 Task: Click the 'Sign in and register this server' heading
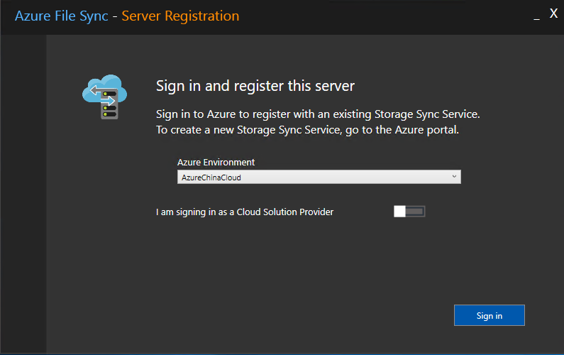(x=255, y=87)
